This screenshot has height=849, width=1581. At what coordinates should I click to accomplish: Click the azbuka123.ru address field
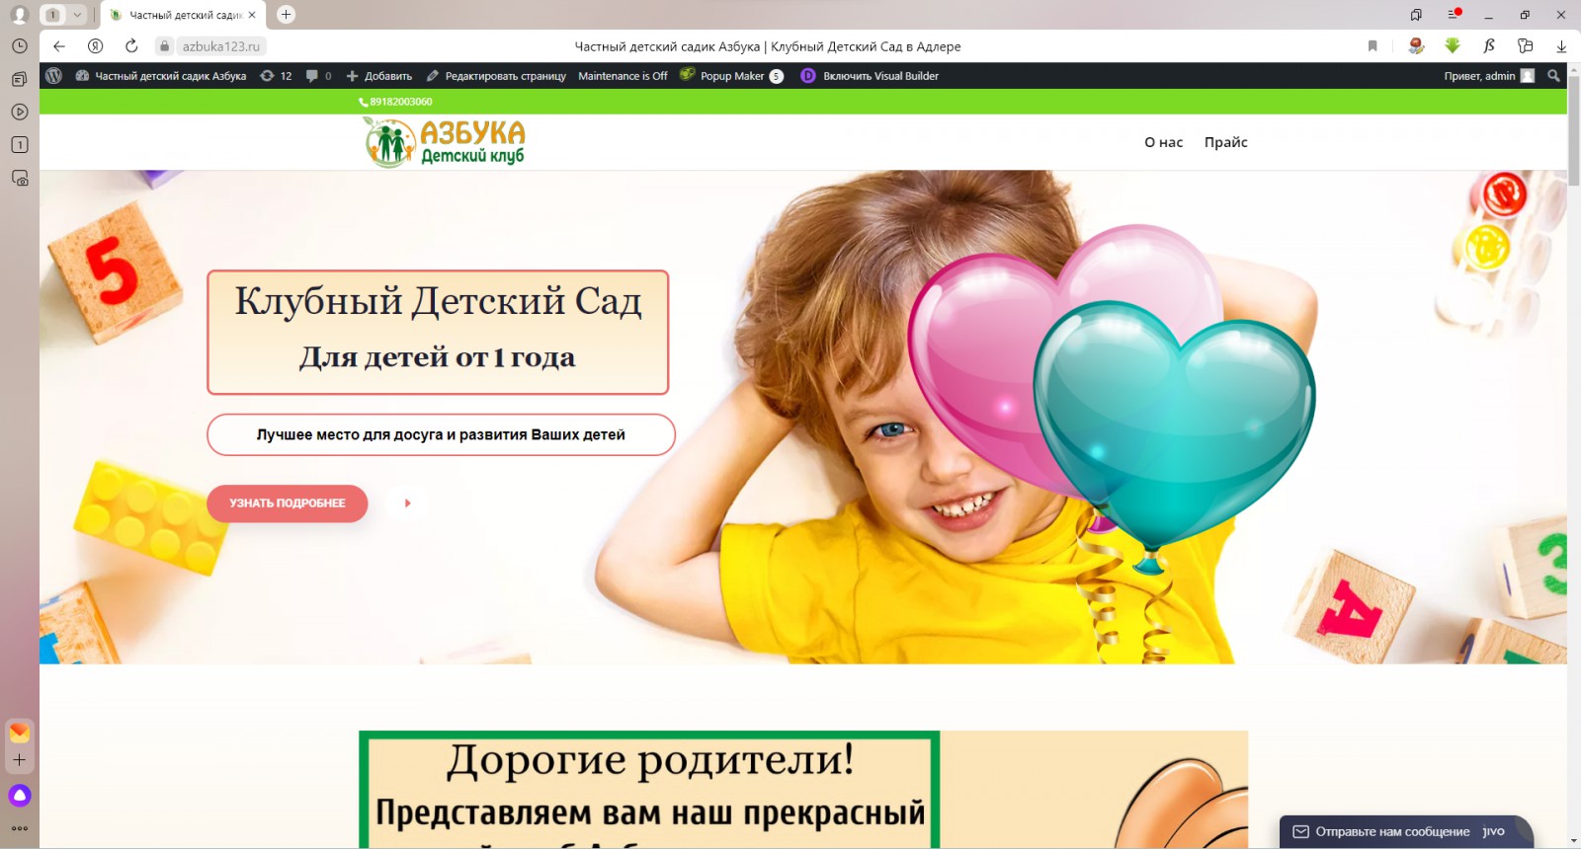[221, 46]
